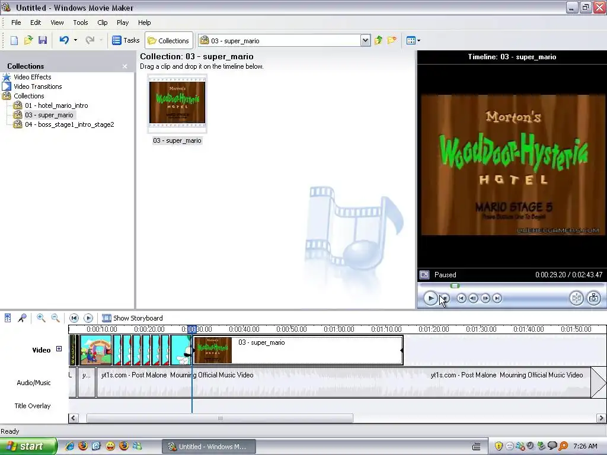This screenshot has width=607, height=455.
Task: Switch view with Show Storyboard
Action: click(132, 318)
